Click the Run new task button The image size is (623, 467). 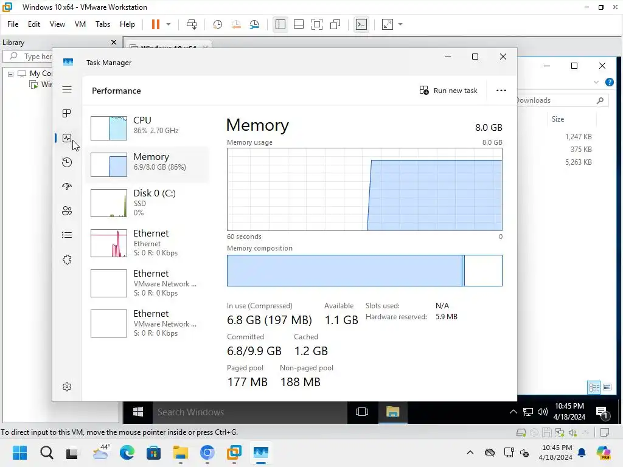click(x=448, y=91)
